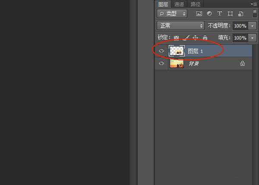Toggle layer filtering switch on or off
Viewport: 259px width, 185px height.
[x=255, y=13]
